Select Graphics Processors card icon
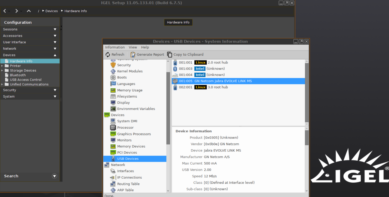389x197 pixels. 113,134
